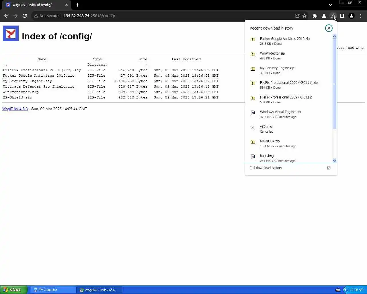Click the Index of /config/ heading
367x294 pixels.
pyautogui.click(x=57, y=36)
